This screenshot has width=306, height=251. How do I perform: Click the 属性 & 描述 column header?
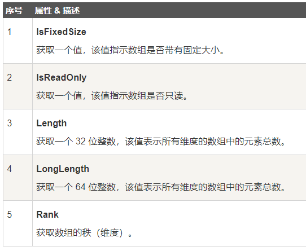coord(57,11)
